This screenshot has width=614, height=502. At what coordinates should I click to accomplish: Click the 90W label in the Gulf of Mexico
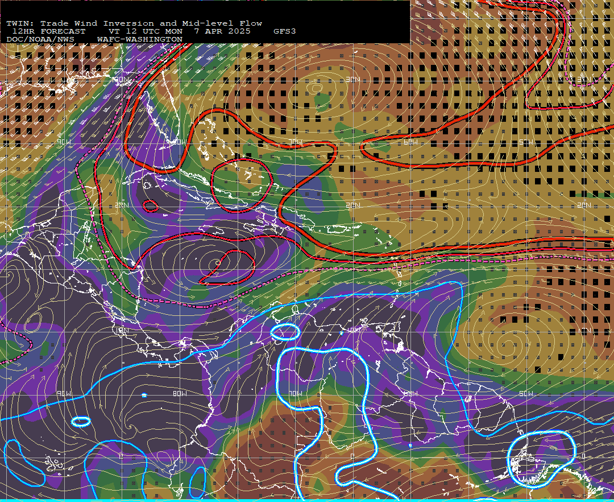coord(64,142)
